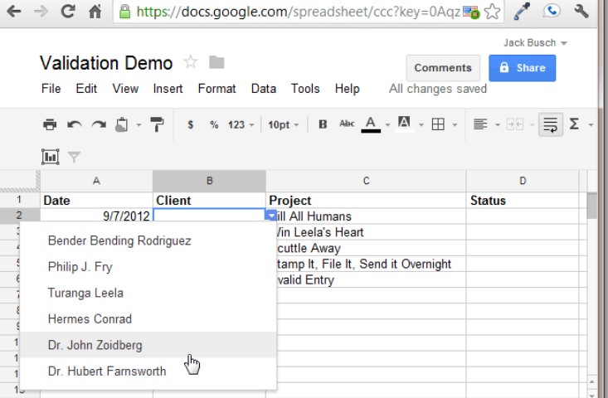Viewport: 608px width, 398px height.
Task: Click the filter funnel icon
Action: click(74, 157)
